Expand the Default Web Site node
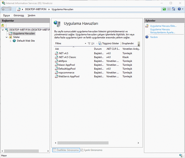Image resolution: width=185 pixels, height=158 pixels. [x=10, y=41]
